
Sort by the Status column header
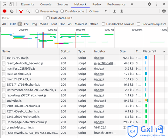[x=69, y=51]
